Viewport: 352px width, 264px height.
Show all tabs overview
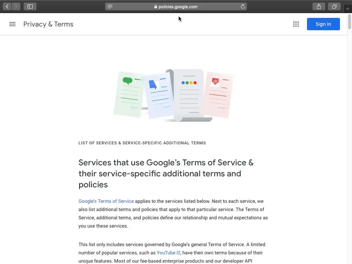click(x=334, y=7)
